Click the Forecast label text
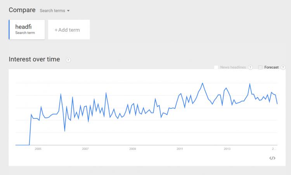Screen dimensions: 291x175 (271, 67)
